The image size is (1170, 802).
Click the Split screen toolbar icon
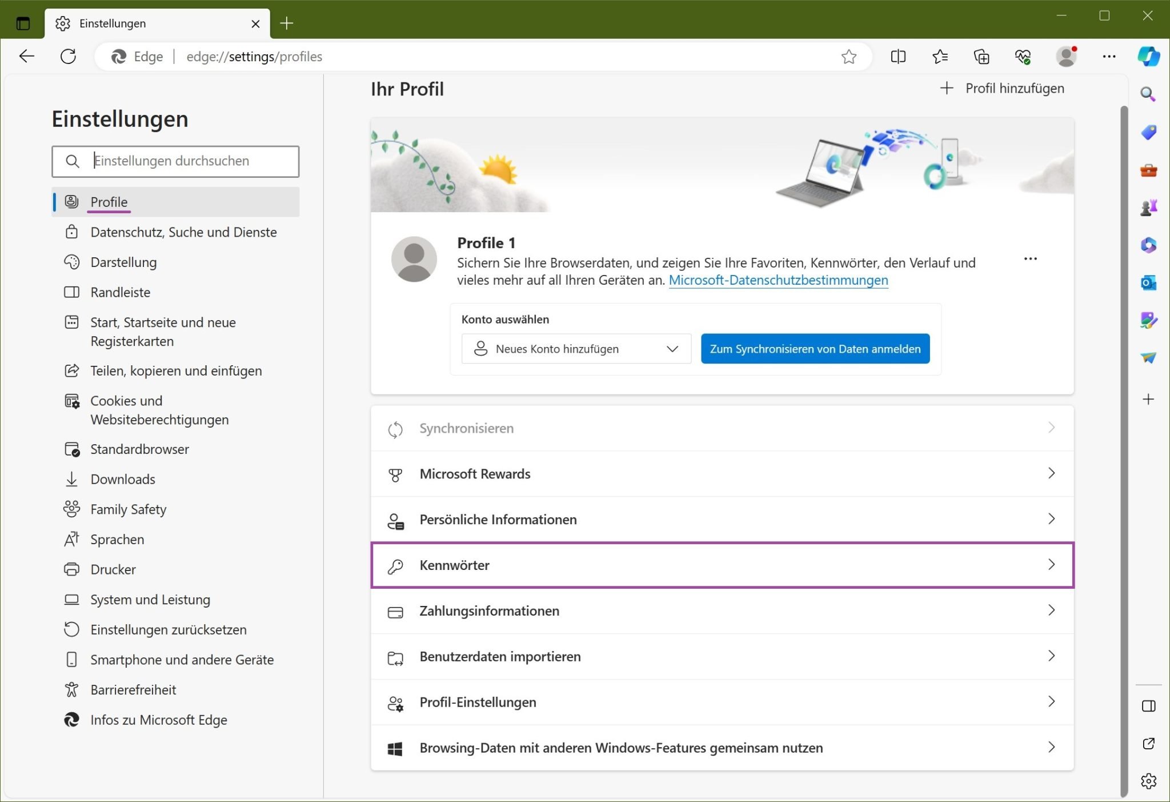pyautogui.click(x=898, y=57)
